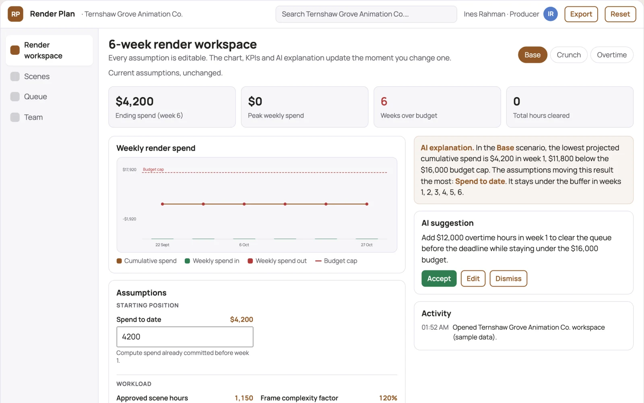Click the first data point on chart line

[x=162, y=204]
